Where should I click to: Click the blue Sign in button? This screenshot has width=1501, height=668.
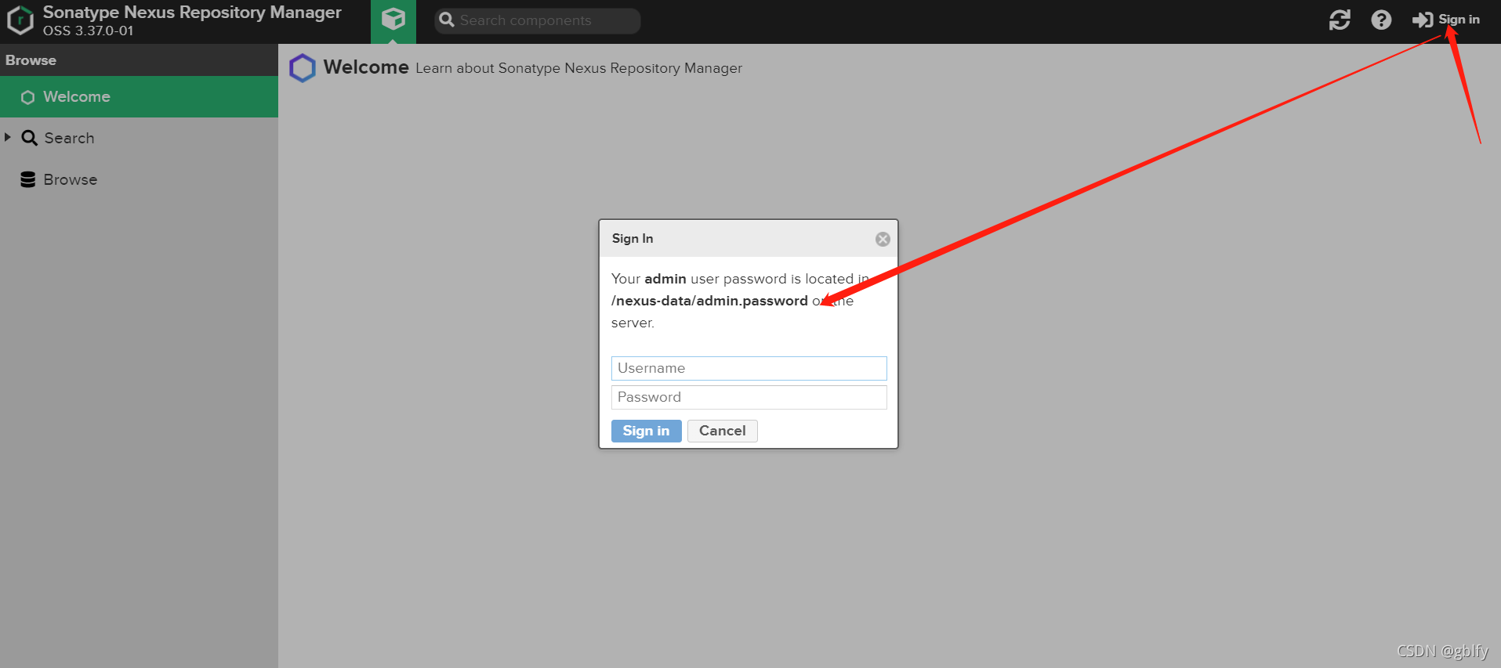(x=646, y=431)
